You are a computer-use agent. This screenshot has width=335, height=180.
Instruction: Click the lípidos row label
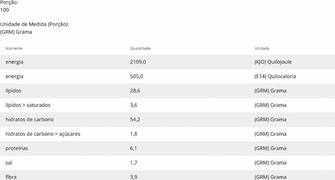point(13,91)
